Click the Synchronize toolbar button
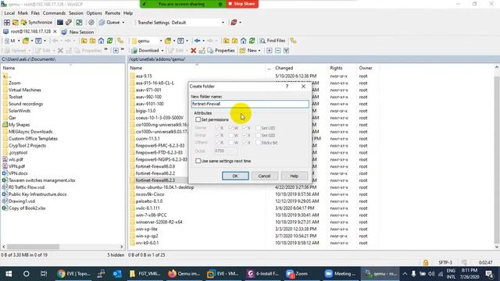500x281 pixels. tap(37, 23)
